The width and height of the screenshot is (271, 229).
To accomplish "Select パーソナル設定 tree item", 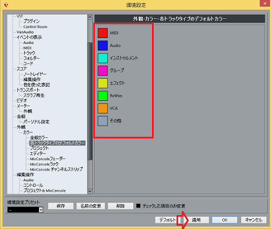I will coord(36,122).
